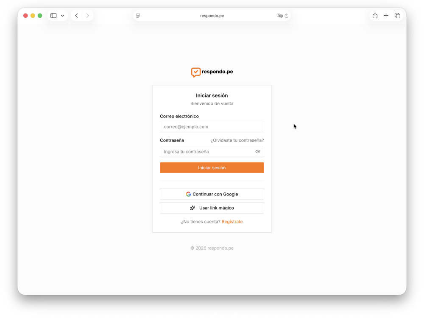Image resolution: width=424 pixels, height=318 pixels.
Task: Click the Bienvenido de vuelta text
Action: click(x=212, y=103)
